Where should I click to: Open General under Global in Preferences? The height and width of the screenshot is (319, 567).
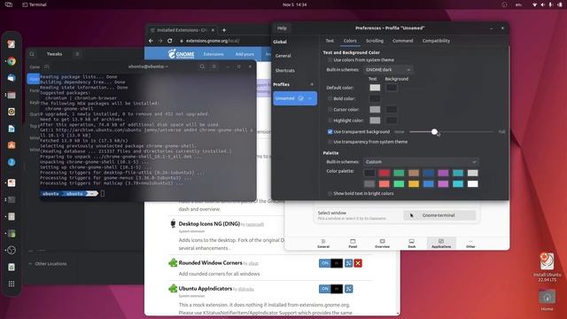point(283,56)
